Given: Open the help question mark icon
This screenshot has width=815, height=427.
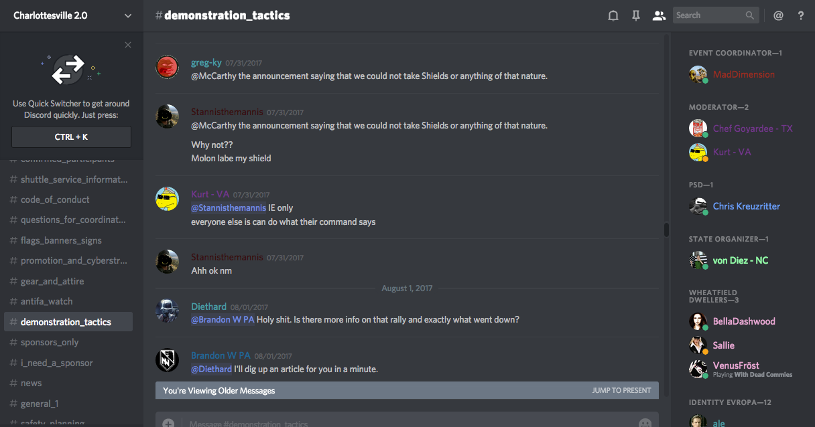Looking at the screenshot, I should pyautogui.click(x=801, y=15).
